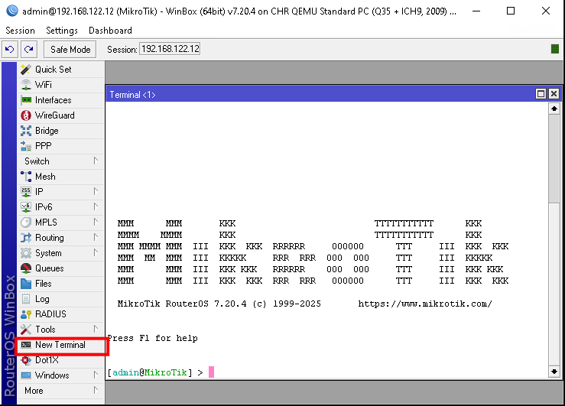The height and width of the screenshot is (406, 565).
Task: Expand the Routing submenu arrow
Action: coord(96,237)
